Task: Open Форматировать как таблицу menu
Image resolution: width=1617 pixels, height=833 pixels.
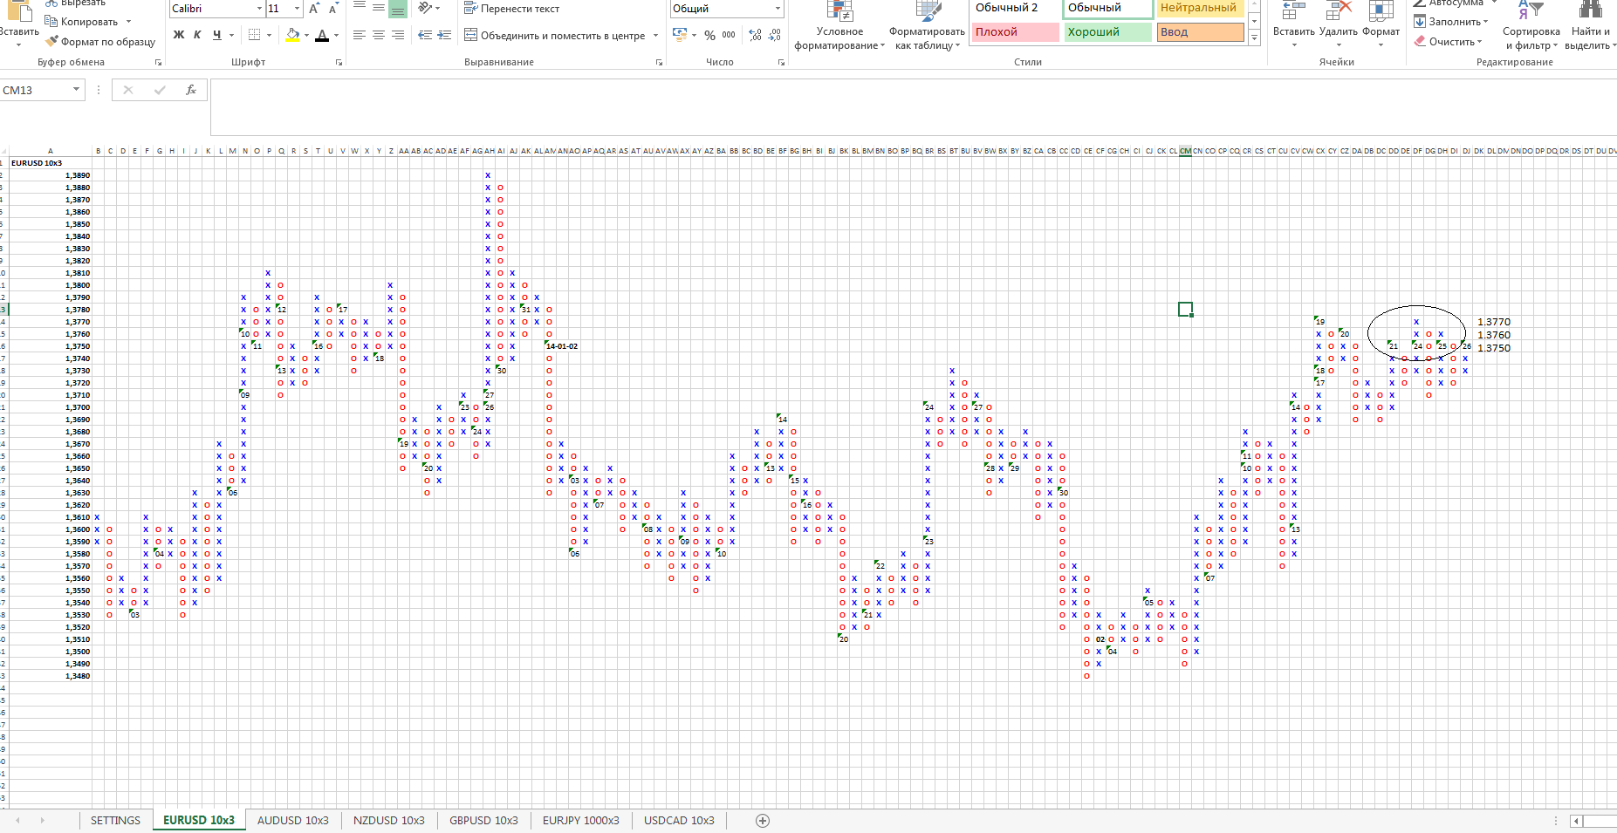Action: coord(927,26)
